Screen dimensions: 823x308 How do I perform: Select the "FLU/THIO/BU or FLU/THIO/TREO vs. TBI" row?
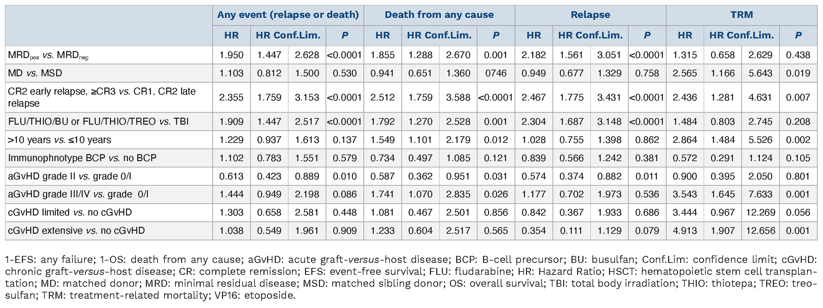[x=98, y=122]
